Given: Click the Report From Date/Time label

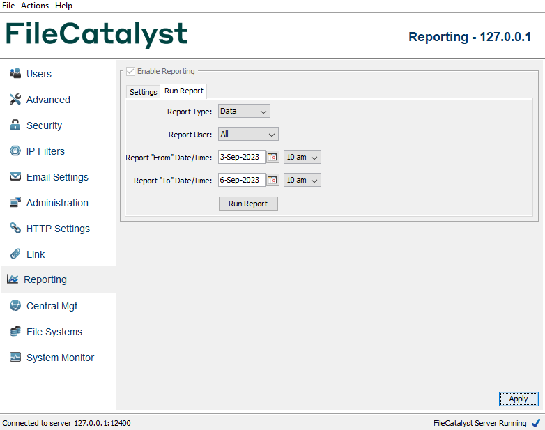Looking at the screenshot, I should click(169, 158).
